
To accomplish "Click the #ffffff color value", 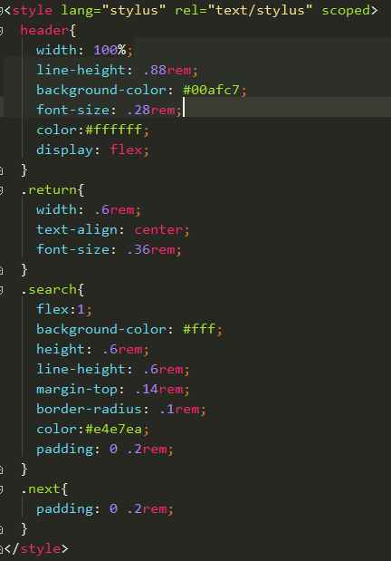I will pyautogui.click(x=114, y=130).
